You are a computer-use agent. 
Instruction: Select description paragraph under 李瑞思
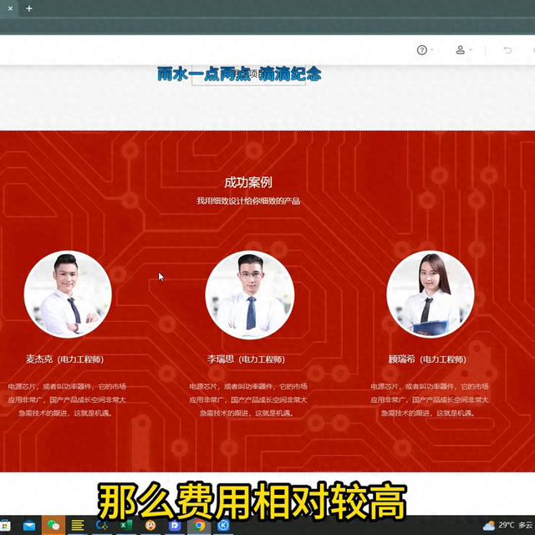[x=248, y=400]
